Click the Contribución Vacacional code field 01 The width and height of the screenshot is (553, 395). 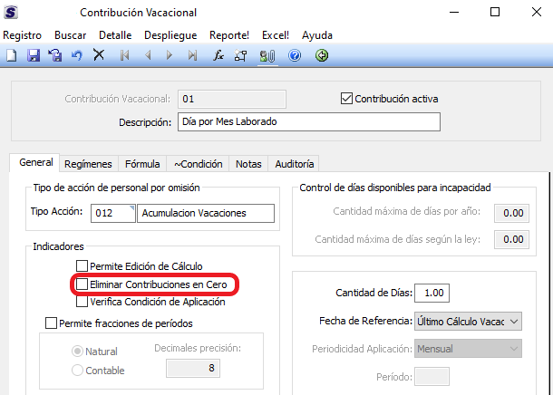(x=232, y=99)
